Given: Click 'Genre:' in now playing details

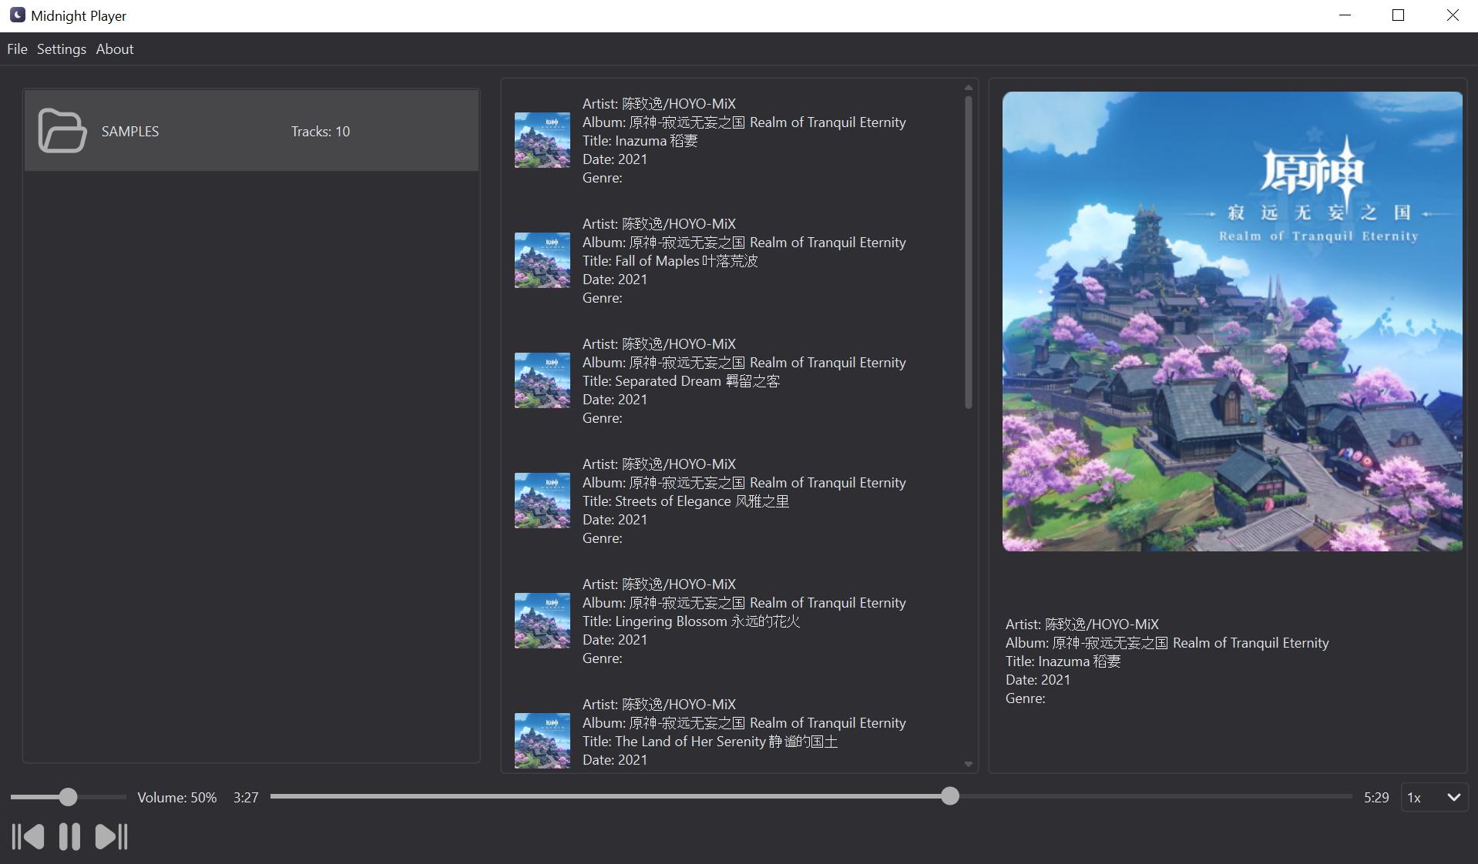Looking at the screenshot, I should point(1026,698).
